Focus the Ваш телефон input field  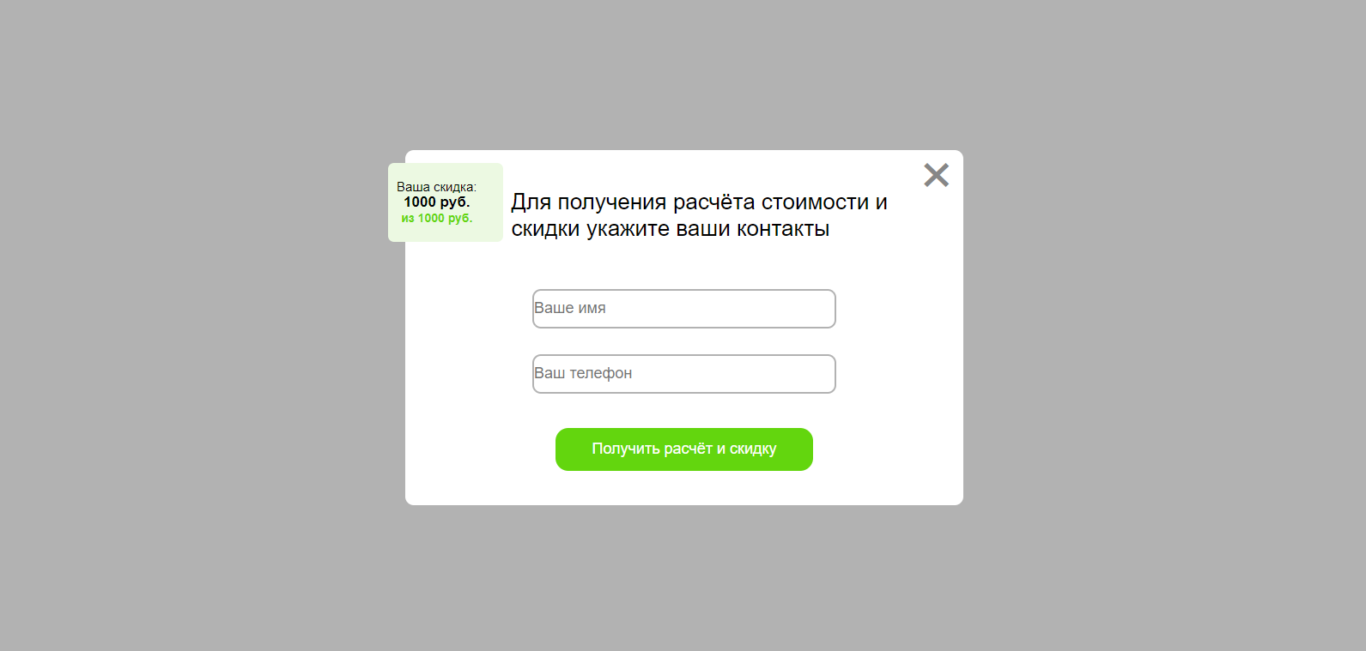click(x=684, y=374)
